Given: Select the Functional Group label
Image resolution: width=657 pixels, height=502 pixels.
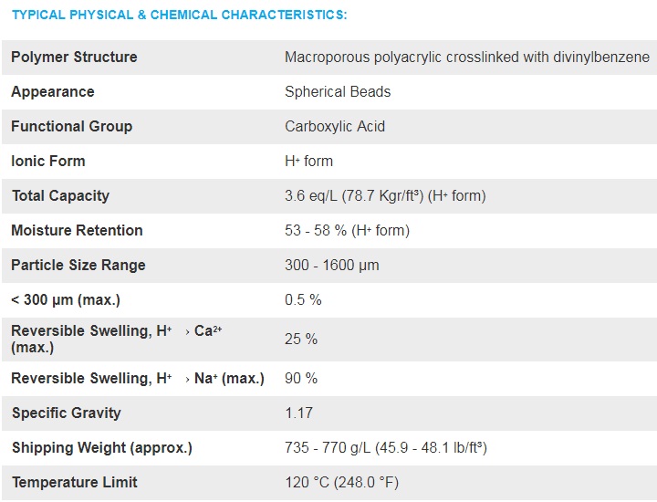Looking at the screenshot, I should pos(72,127).
